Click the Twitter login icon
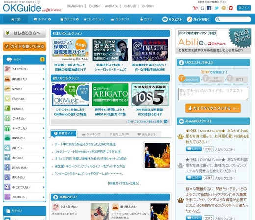Viewport: 255px width, 220px height. (x=216, y=8)
